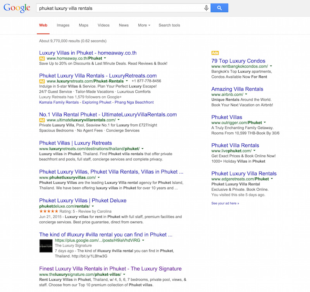This screenshot has height=292, width=310.
Task: Switch to the Maps tab
Action: 84,25
